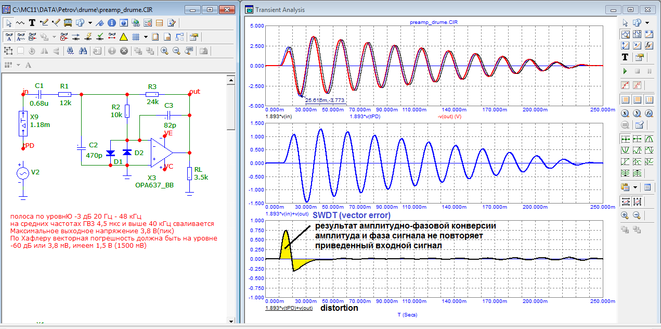Click the schematic vertical scrollbar up arrow
661x329 pixels.
click(x=231, y=80)
